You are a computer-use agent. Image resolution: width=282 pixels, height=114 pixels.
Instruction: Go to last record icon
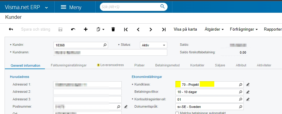[x=164, y=29]
